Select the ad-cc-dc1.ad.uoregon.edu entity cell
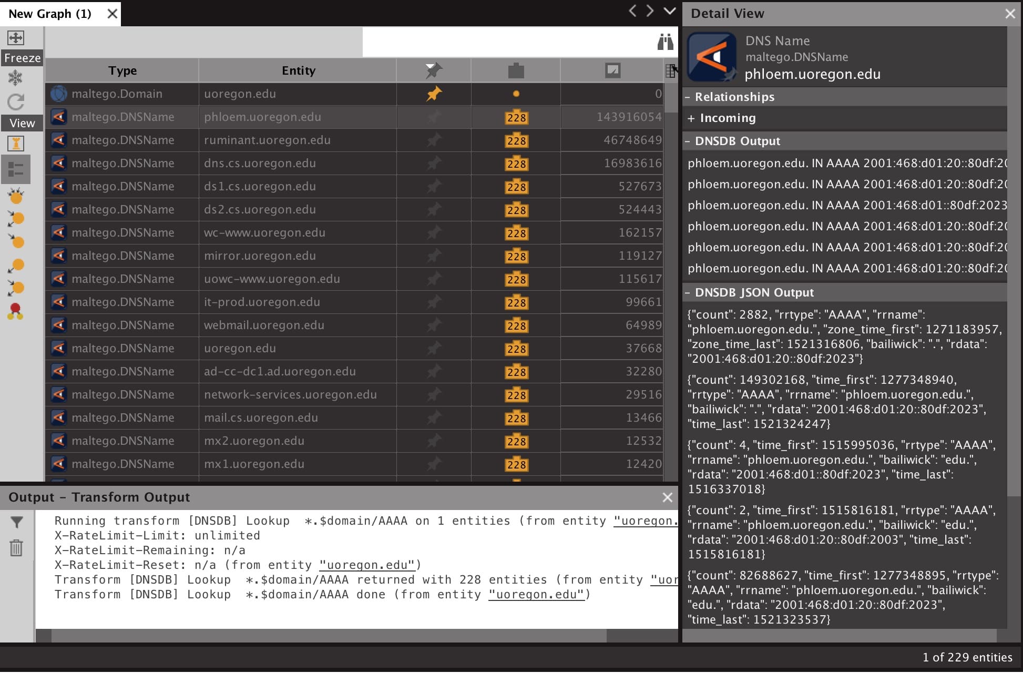Image resolution: width=1023 pixels, height=673 pixels. [298, 372]
